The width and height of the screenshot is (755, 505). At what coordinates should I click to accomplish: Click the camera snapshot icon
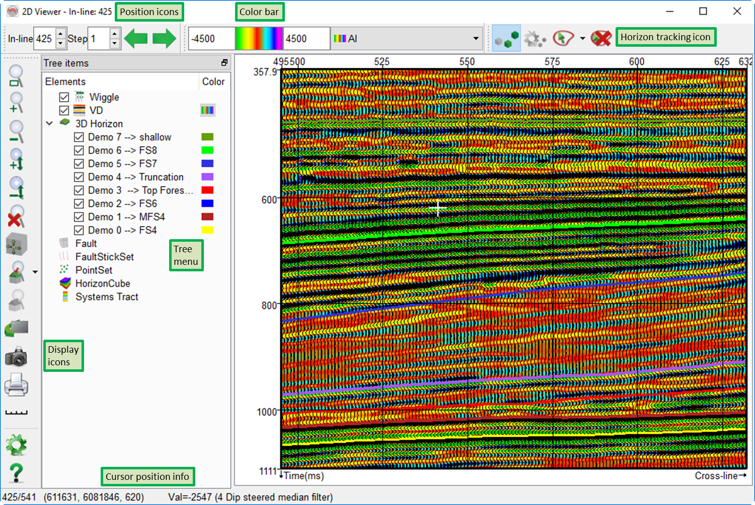click(16, 357)
